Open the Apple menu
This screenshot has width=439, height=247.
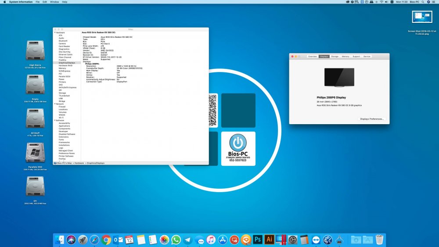point(4,2)
